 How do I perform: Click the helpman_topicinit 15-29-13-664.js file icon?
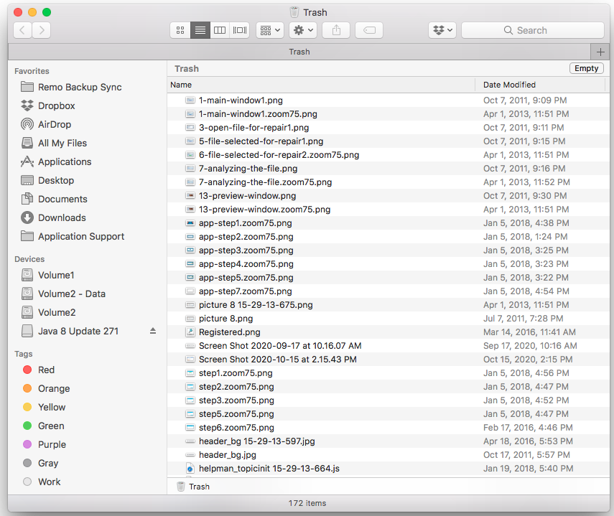pos(190,468)
